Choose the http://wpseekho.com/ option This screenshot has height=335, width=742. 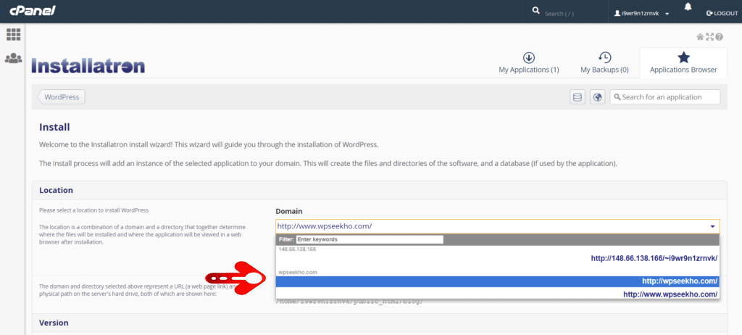(x=497, y=281)
